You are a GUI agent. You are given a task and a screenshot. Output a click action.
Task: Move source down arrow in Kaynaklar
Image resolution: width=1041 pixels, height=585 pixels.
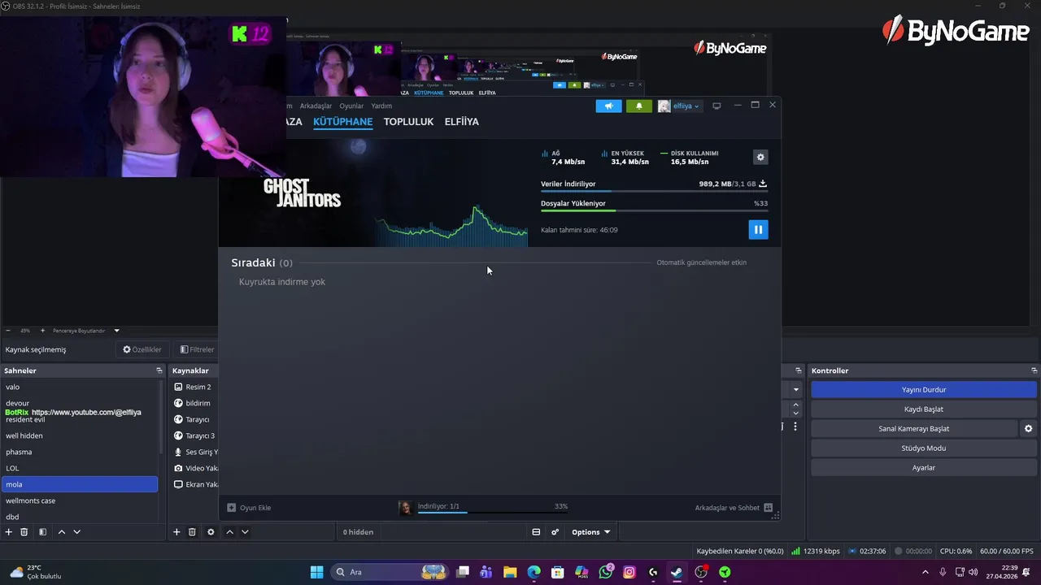tap(245, 532)
